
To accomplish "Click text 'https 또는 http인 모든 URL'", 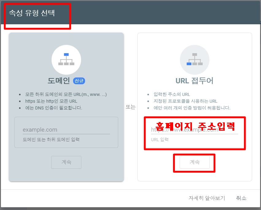I will tap(51, 101).
